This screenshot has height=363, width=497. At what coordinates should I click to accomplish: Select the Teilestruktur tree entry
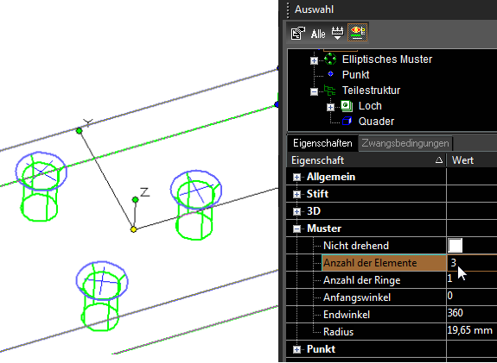tap(371, 91)
